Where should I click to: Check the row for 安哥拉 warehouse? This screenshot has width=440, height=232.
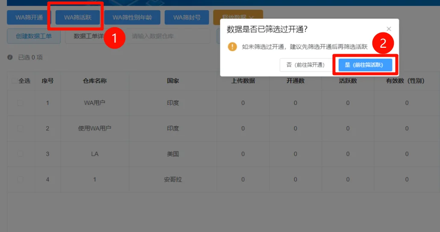click(20, 179)
